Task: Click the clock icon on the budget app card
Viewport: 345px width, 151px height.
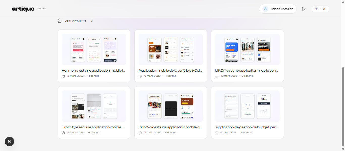Action: pos(217,132)
